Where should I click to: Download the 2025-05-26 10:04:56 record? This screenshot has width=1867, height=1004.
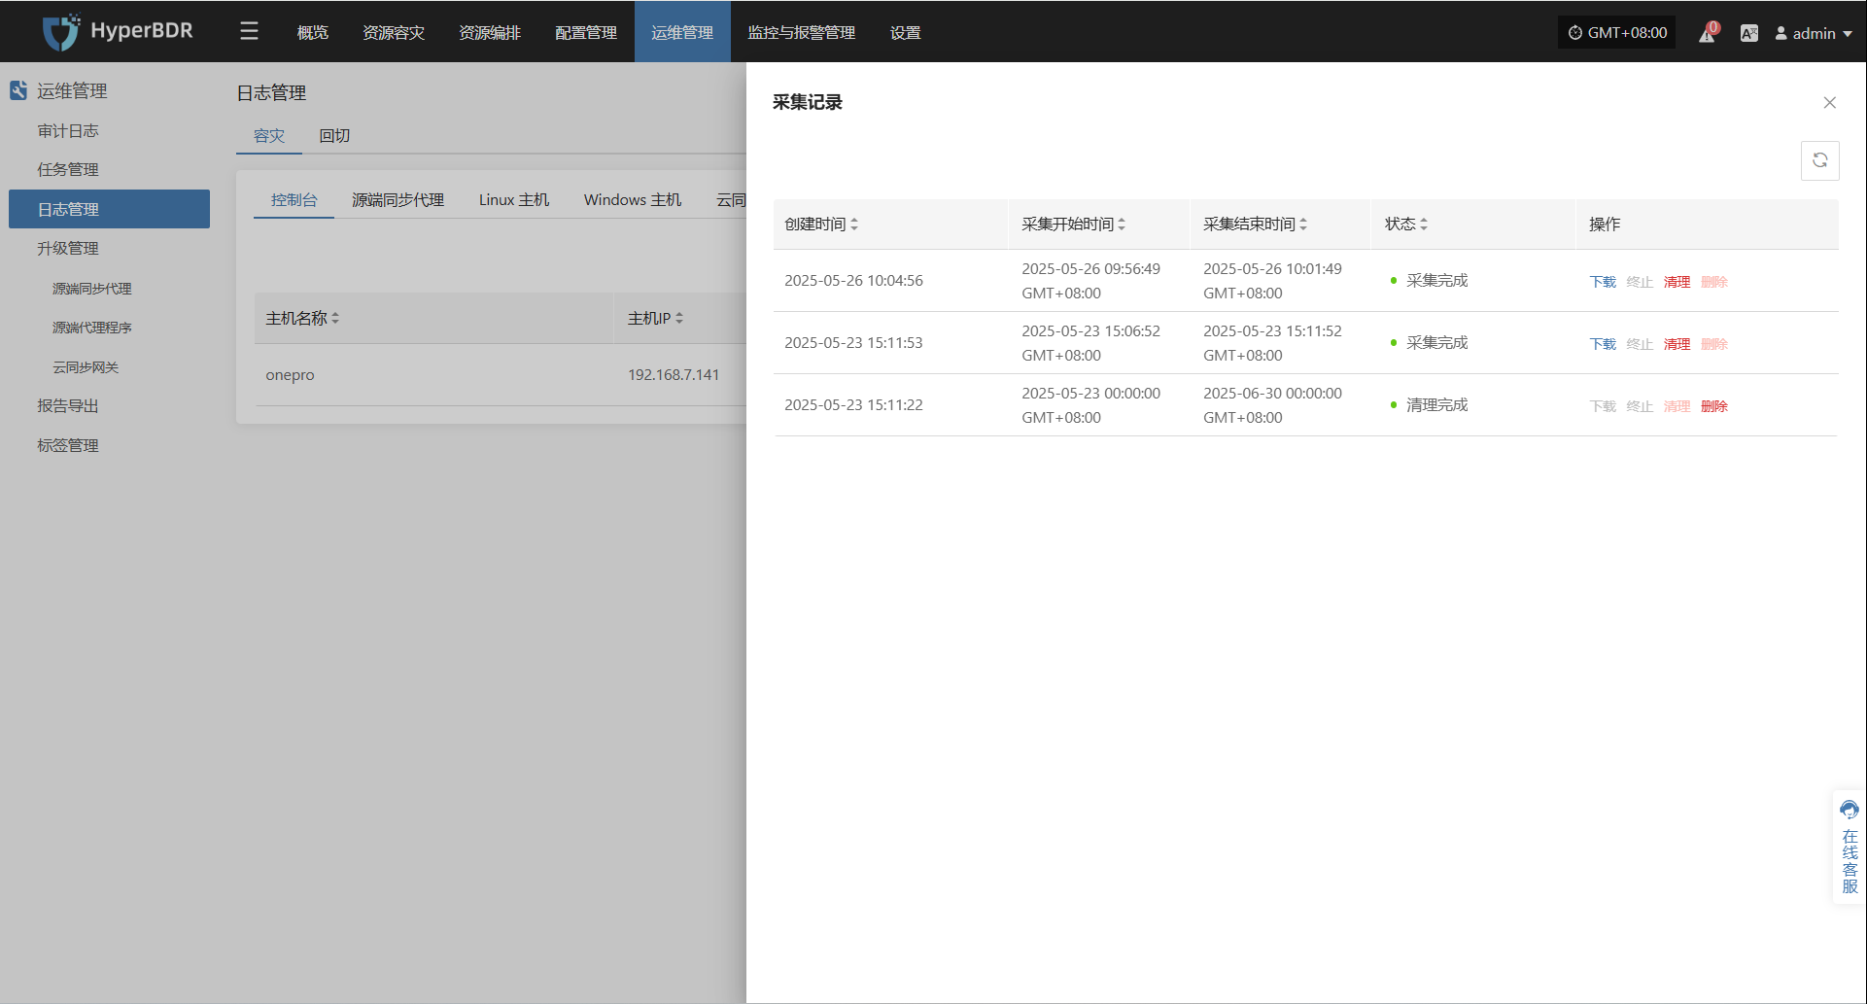[x=1603, y=282]
